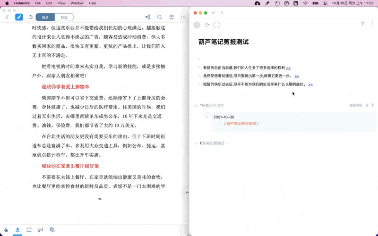Toggle sort order arrows beside 更新时间
Image resolution: width=378 pixels, height=236 pixels.
pos(367,105)
